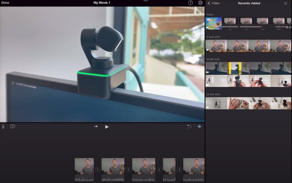Image resolution: width=292 pixels, height=183 pixels.
Task: Pick the 24 AUG 2022 unboxing clip
Action: click(248, 103)
